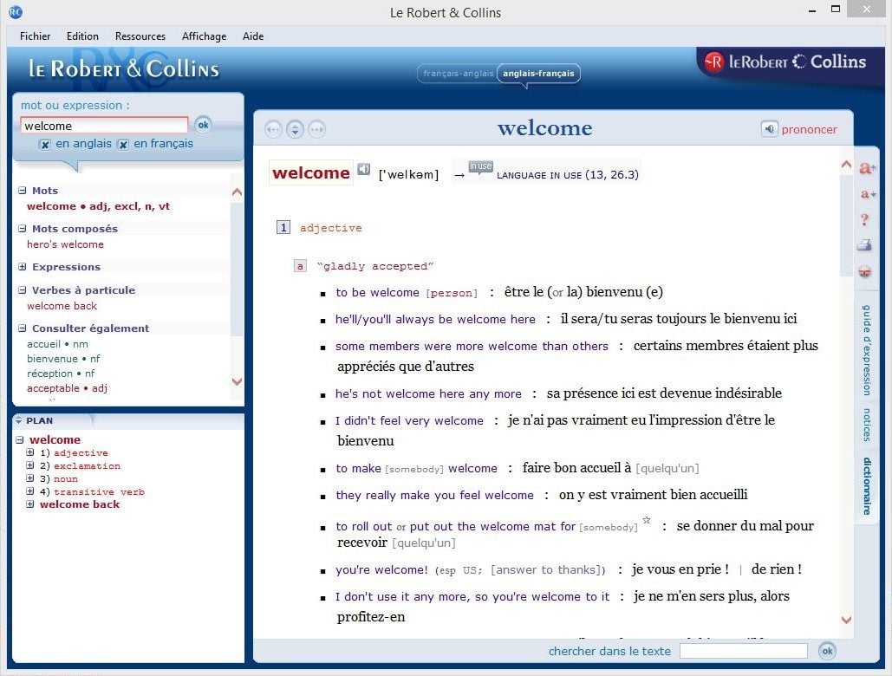This screenshot has width=892, height=676.
Task: Increase the dictionary text size
Action: 867,168
